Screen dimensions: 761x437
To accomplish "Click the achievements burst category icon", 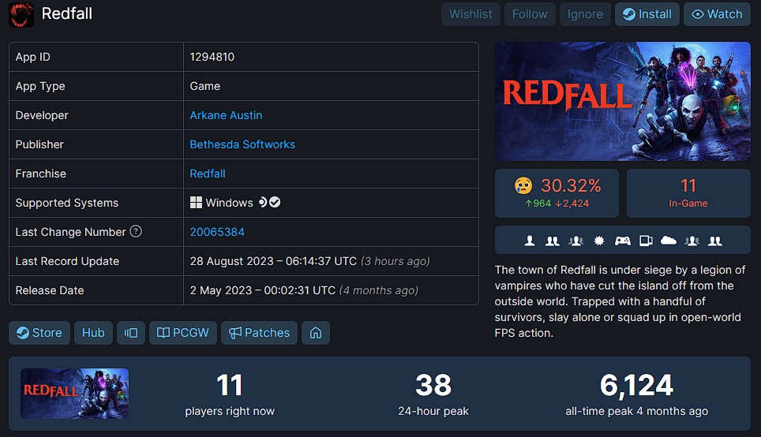I will pos(599,241).
